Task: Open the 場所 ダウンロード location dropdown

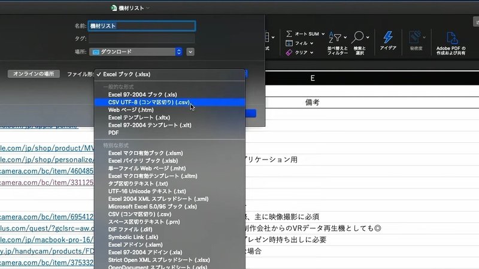Action: (x=136, y=52)
